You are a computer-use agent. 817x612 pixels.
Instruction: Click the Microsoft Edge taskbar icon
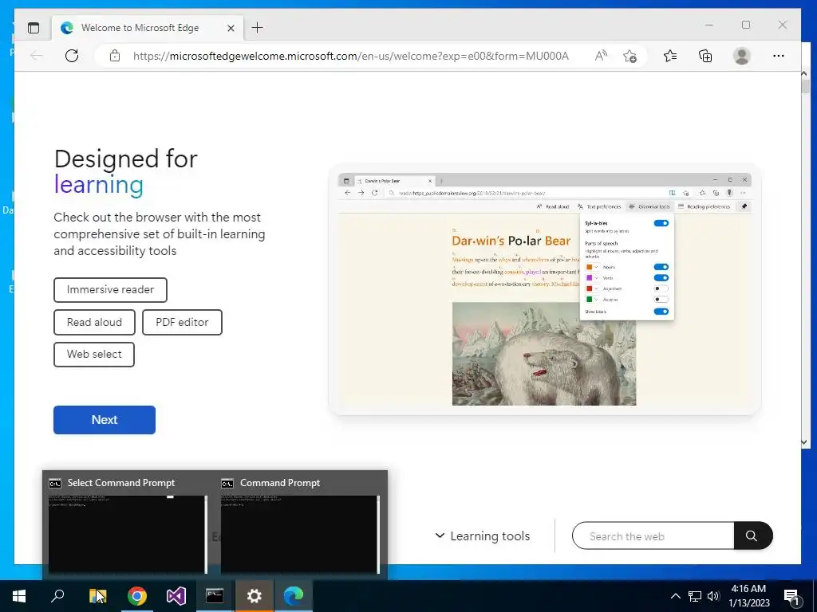point(293,596)
